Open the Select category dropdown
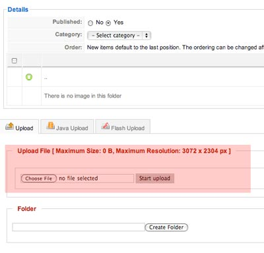The image size is (264, 253). point(119,36)
